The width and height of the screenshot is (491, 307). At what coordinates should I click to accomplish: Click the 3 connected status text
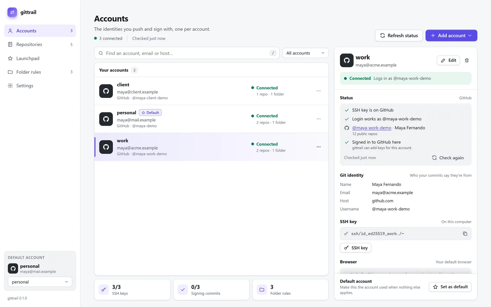tap(111, 39)
